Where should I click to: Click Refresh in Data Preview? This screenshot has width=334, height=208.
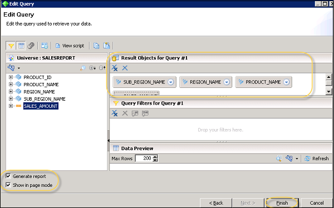pyautogui.click(x=317, y=159)
